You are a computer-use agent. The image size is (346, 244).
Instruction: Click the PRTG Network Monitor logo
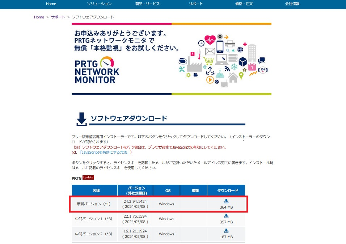coord(97,70)
